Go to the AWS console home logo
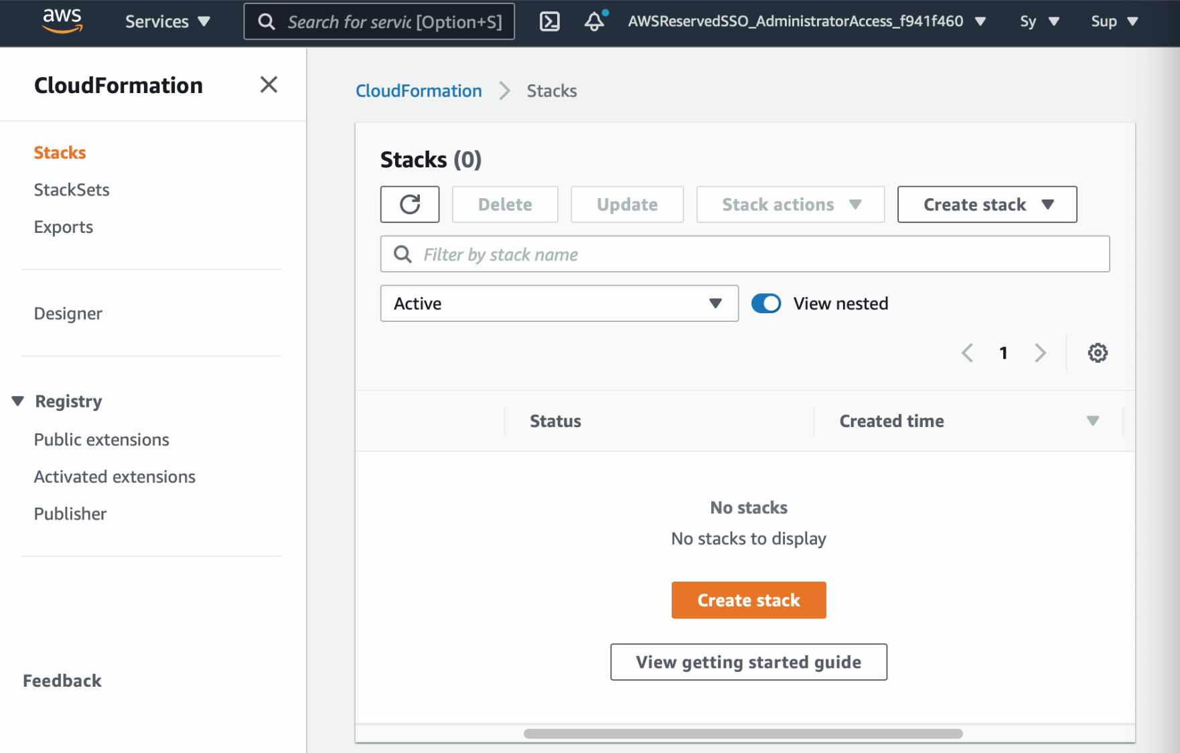This screenshot has height=753, width=1180. tap(62, 21)
